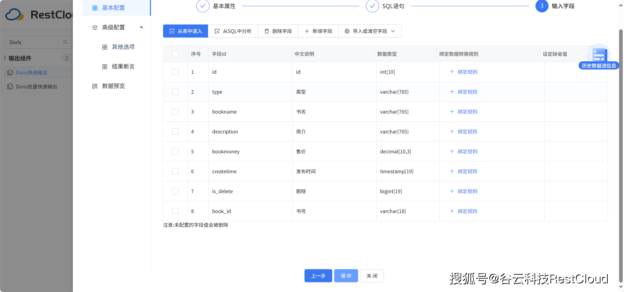The height and width of the screenshot is (292, 624).
Task: Click the trash icon for deleting fields
Action: 267,31
